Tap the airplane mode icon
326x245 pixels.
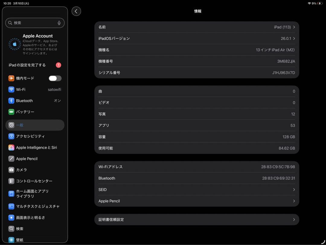pyautogui.click(x=11, y=78)
